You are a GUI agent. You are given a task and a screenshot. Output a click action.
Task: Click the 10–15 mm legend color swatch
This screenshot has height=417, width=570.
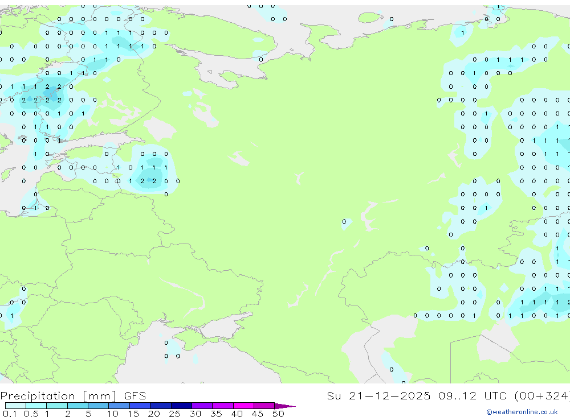coord(119,406)
